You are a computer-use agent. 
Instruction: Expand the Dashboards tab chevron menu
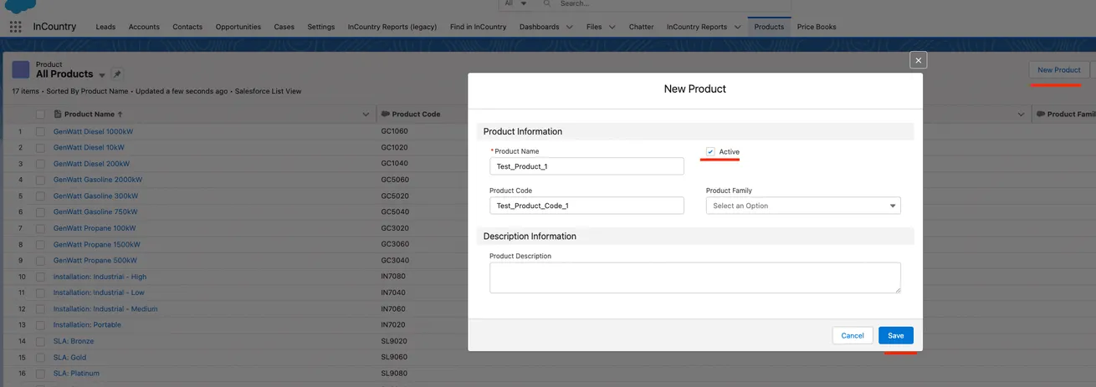tap(570, 27)
